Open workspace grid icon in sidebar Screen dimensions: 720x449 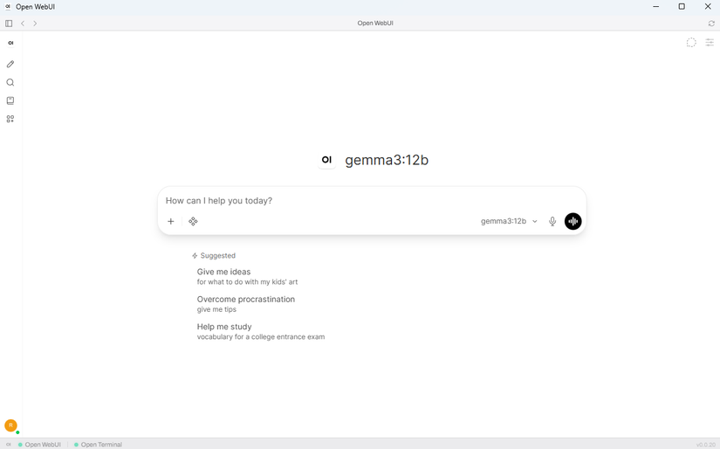click(x=10, y=119)
